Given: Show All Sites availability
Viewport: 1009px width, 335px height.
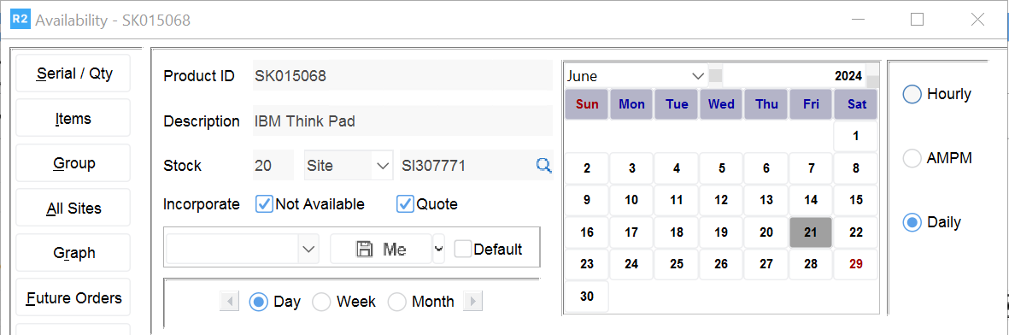Looking at the screenshot, I should point(73,208).
